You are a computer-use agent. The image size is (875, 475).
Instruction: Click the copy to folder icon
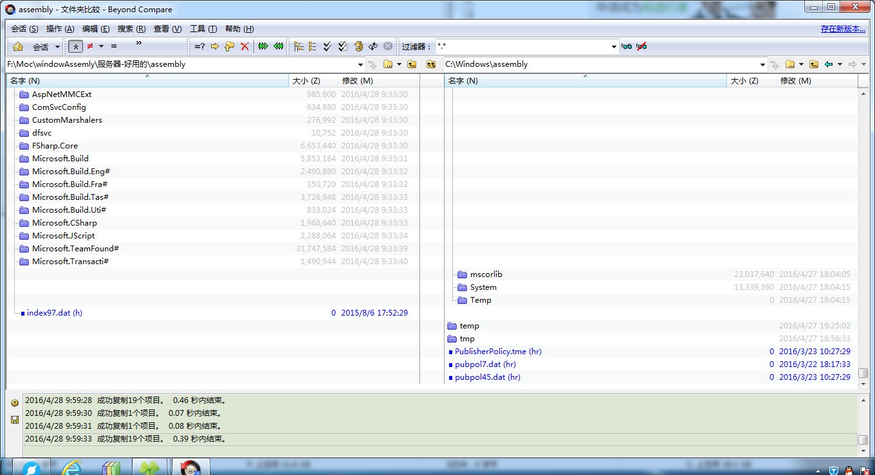tap(230, 46)
